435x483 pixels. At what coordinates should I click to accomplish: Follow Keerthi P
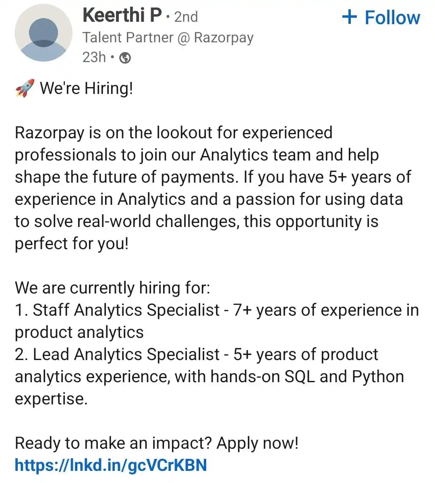[381, 17]
